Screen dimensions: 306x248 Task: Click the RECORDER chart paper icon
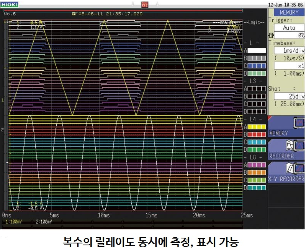[290, 145]
